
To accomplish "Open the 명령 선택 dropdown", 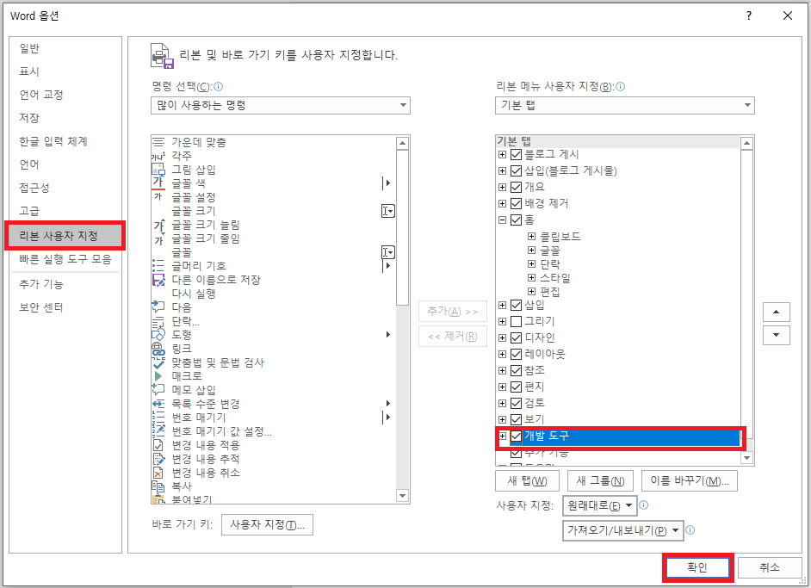I will pos(281,106).
